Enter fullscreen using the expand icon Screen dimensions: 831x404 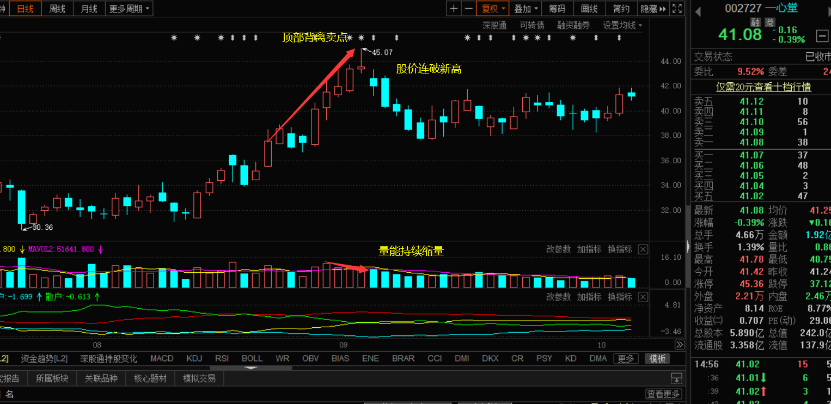point(677,9)
